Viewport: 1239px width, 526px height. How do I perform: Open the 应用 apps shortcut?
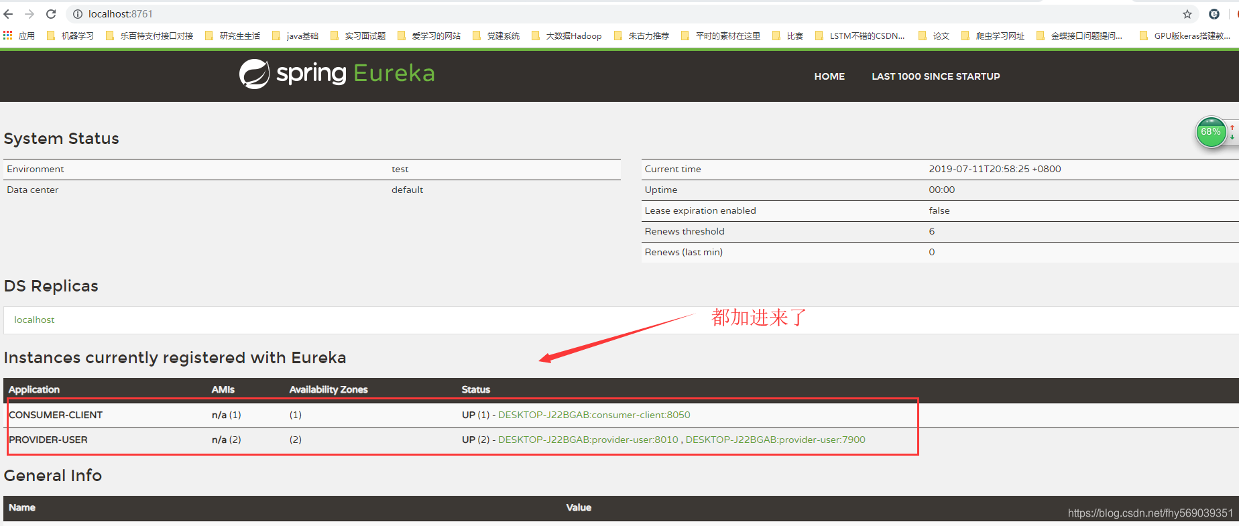click(19, 36)
